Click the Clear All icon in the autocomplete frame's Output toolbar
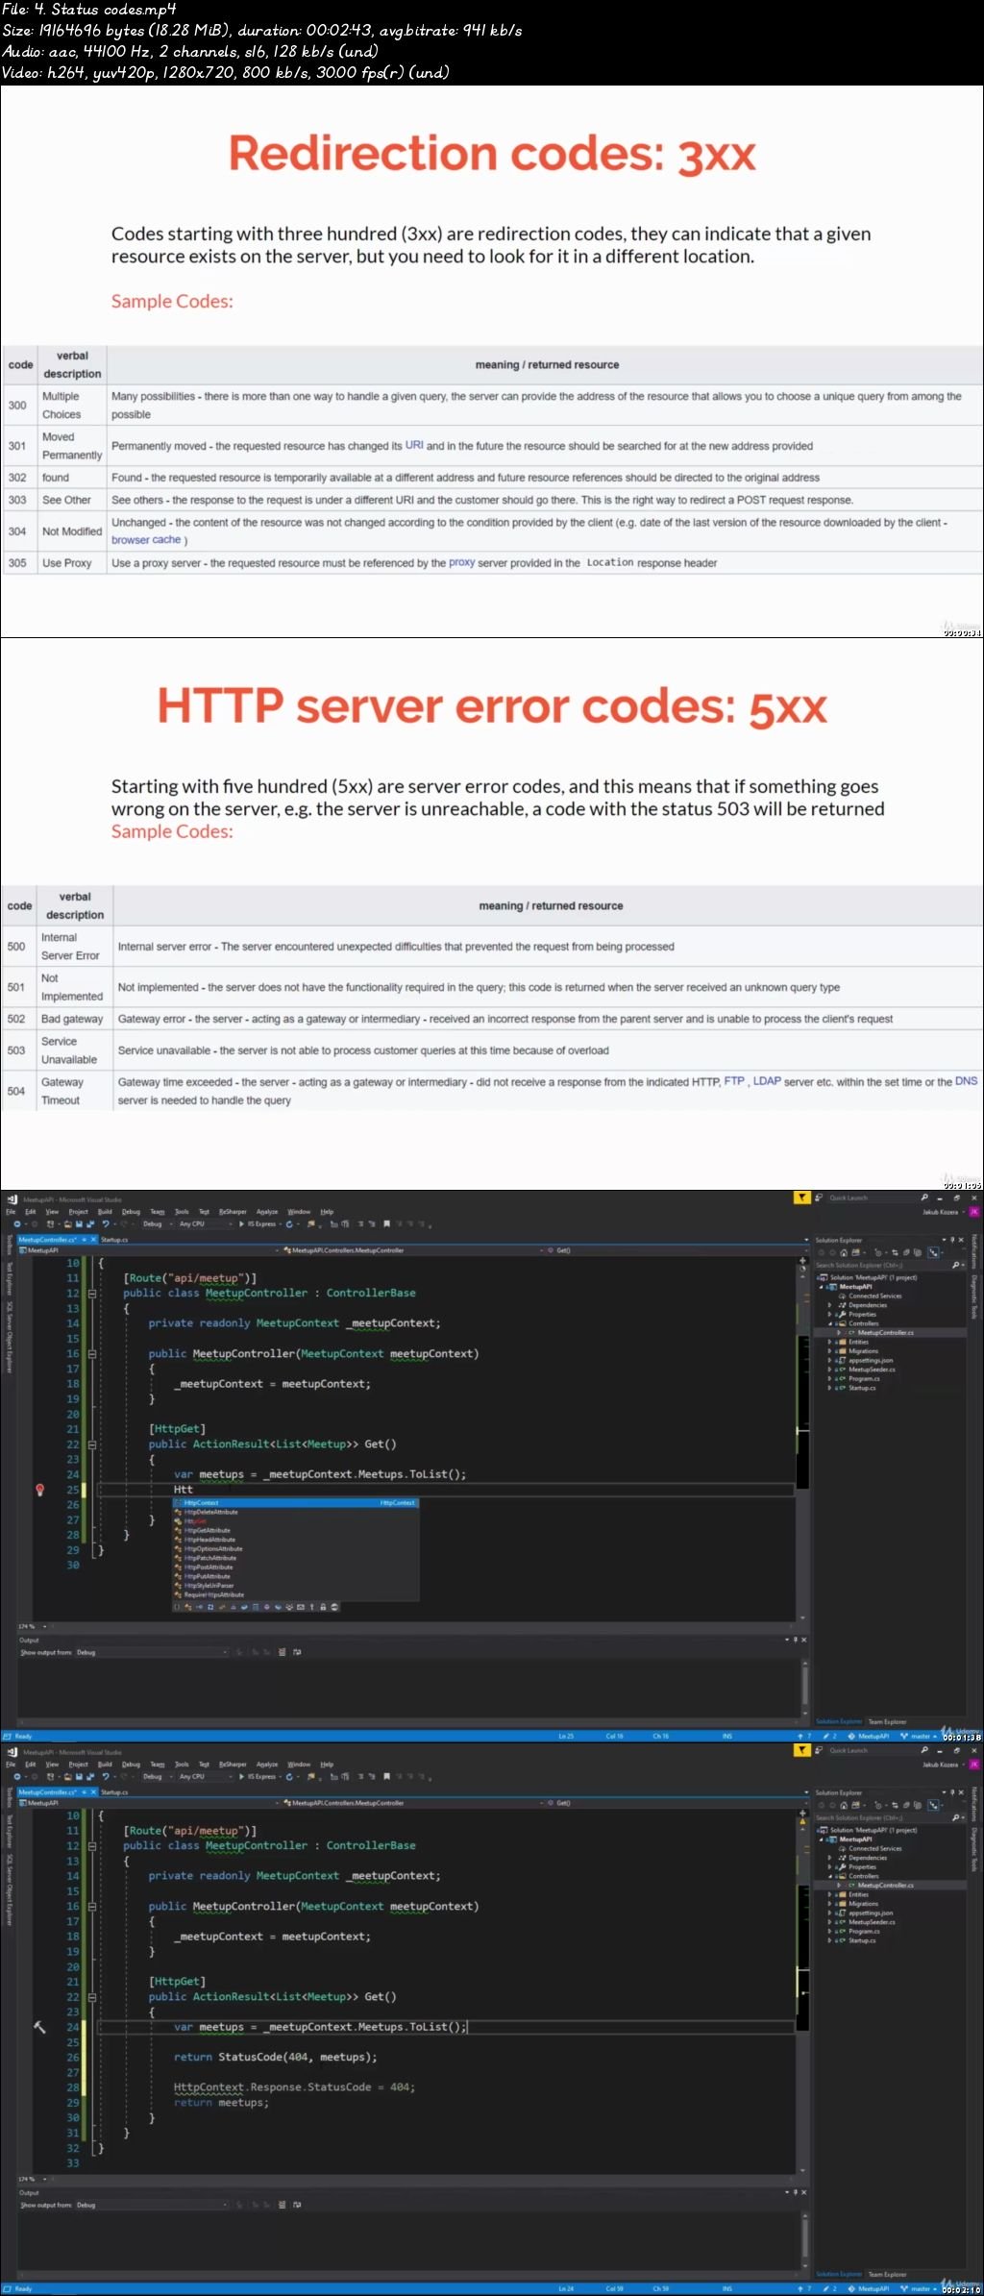 coord(282,1652)
